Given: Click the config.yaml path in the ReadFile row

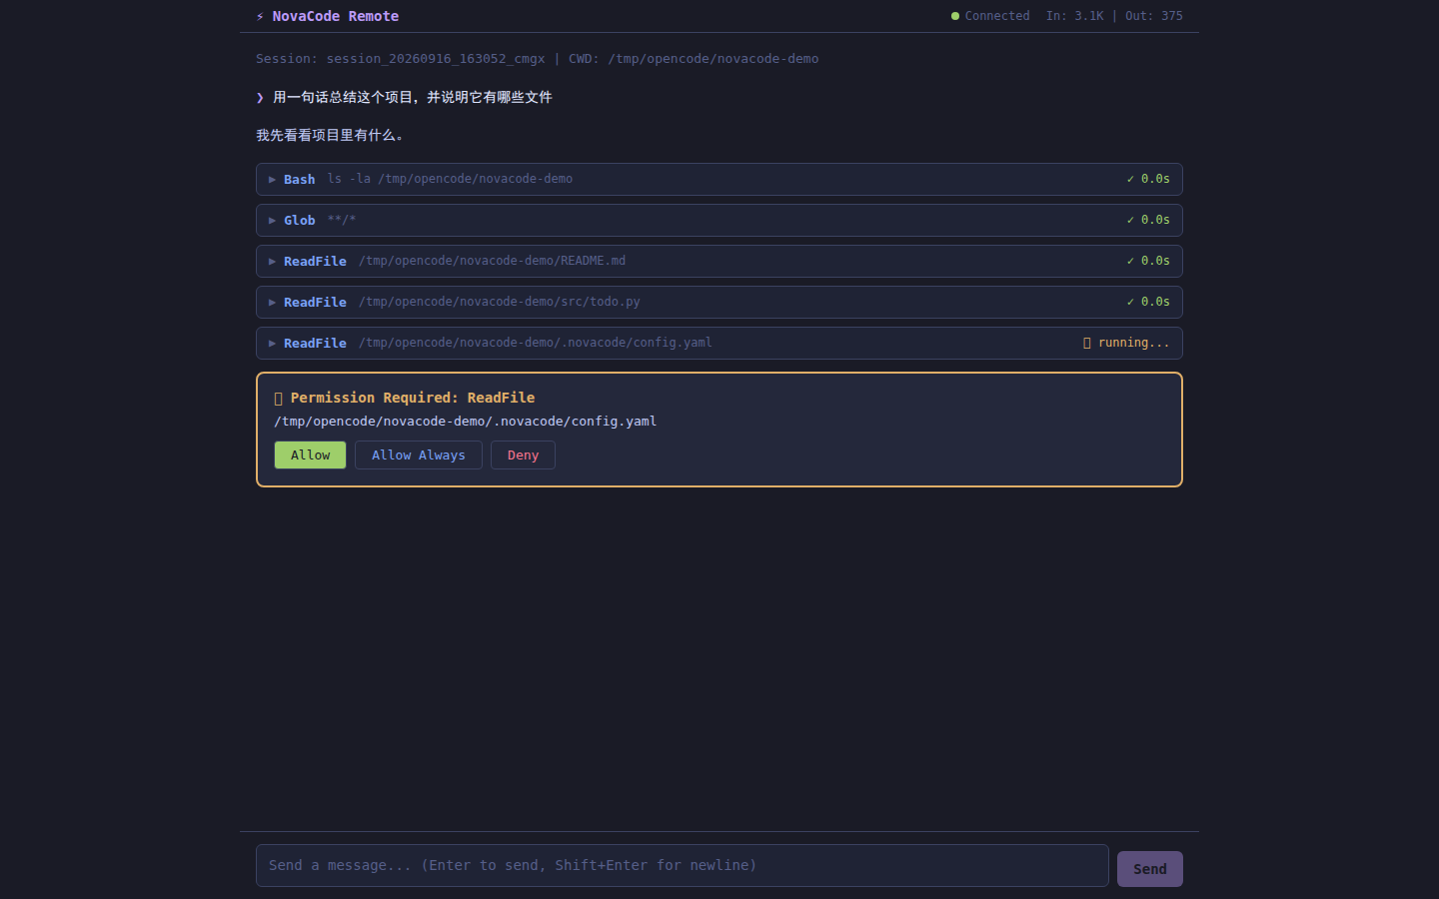Looking at the screenshot, I should pyautogui.click(x=536, y=343).
